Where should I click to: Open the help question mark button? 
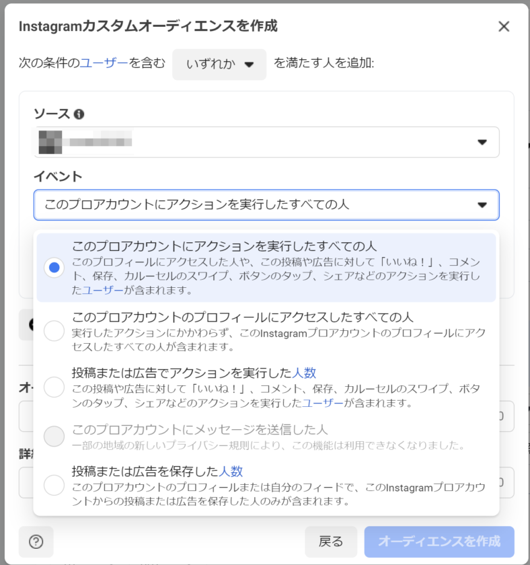[x=36, y=542]
